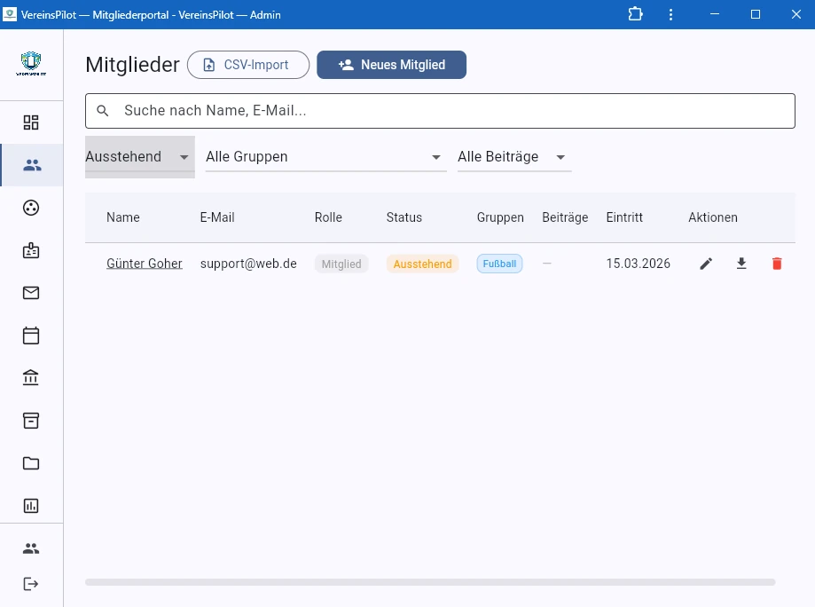Delete Günter Goher using red trash icon
The height and width of the screenshot is (607, 815).
click(777, 264)
